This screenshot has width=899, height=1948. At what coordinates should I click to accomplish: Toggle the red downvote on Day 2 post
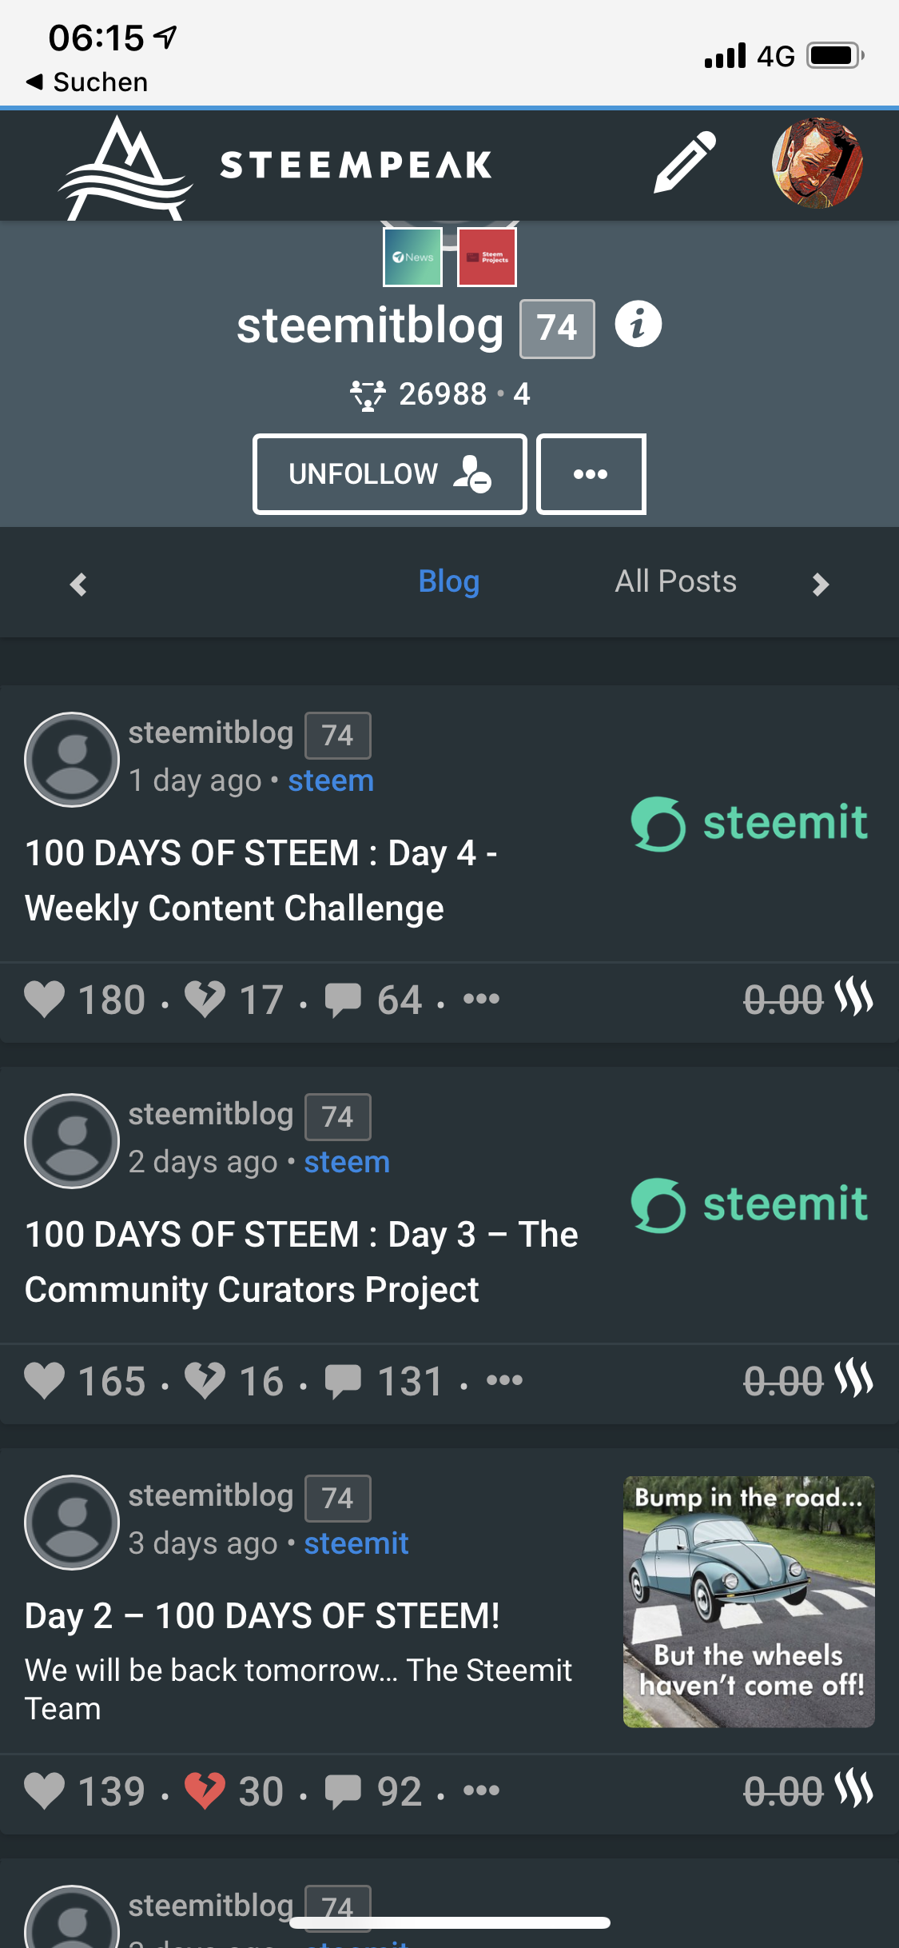point(205,1790)
